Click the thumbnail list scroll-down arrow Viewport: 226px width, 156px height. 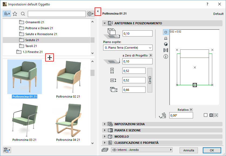tap(93, 143)
